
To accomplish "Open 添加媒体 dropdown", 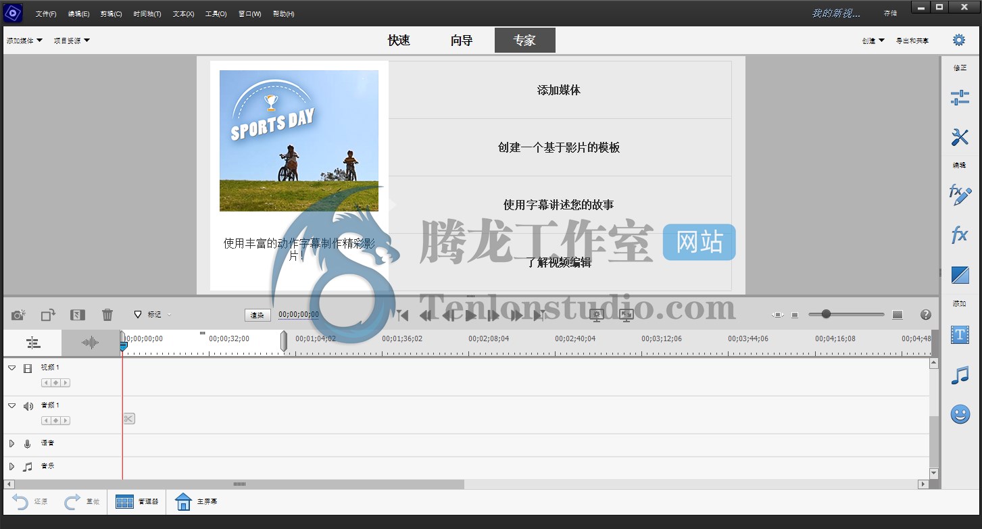I will point(24,41).
